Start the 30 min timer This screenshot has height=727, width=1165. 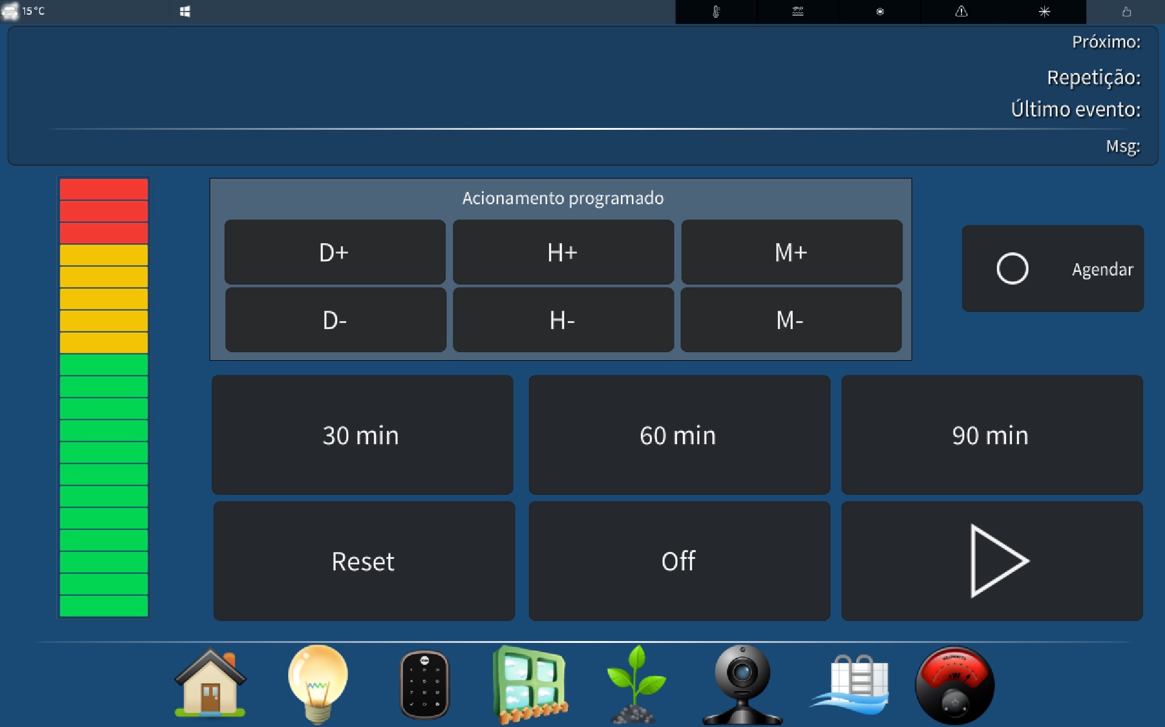[362, 435]
